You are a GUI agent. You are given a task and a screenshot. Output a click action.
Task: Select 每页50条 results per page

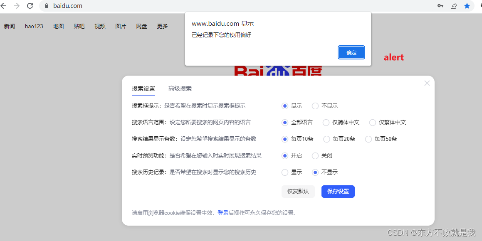coord(368,139)
